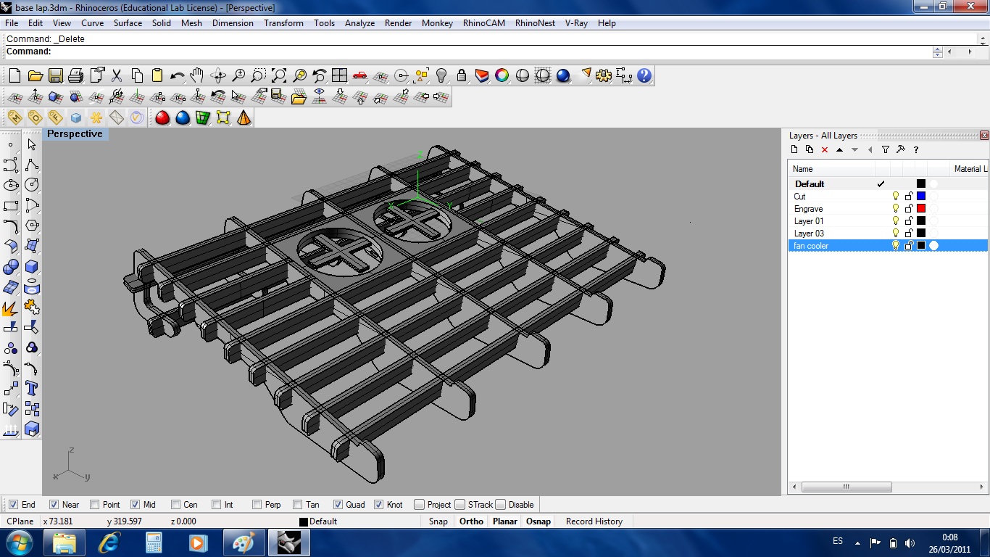Uncheck the Quad osnap checkbox
This screenshot has height=557, width=990.
(338, 505)
